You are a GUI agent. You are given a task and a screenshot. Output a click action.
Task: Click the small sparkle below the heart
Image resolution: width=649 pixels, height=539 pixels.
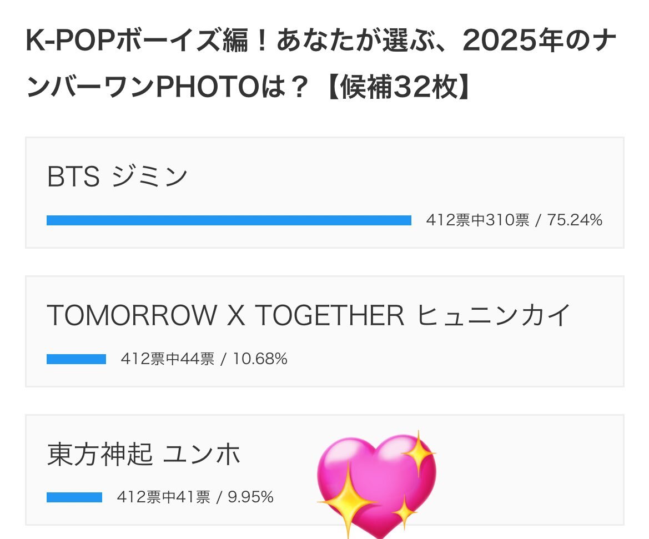pos(404,511)
